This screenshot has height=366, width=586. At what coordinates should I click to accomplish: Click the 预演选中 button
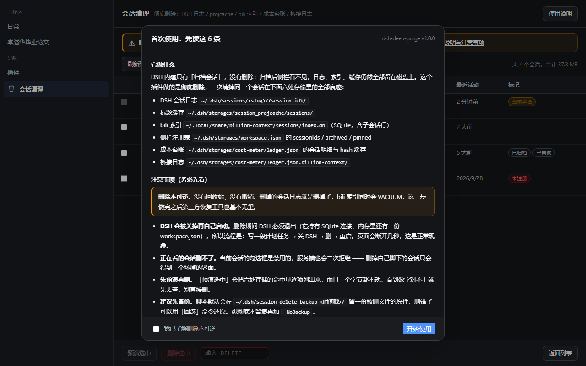tap(139, 353)
